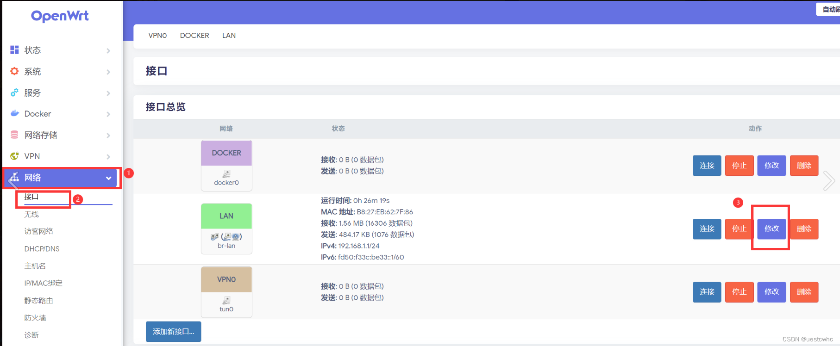
Task: Click the green LAN interface badge
Action: [x=226, y=216]
